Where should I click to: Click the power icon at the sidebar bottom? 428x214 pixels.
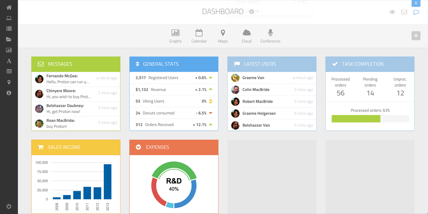(9, 206)
